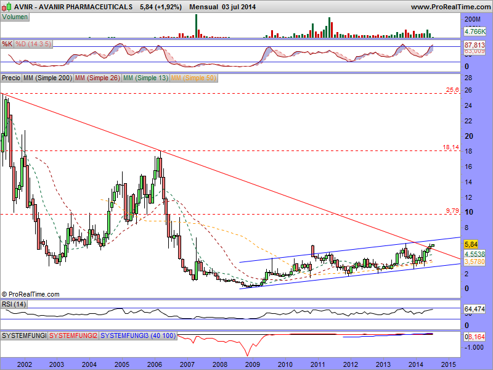Screen dimensions: 493x370
Task: Click the MM (Simple 13) label
Action: click(x=145, y=78)
